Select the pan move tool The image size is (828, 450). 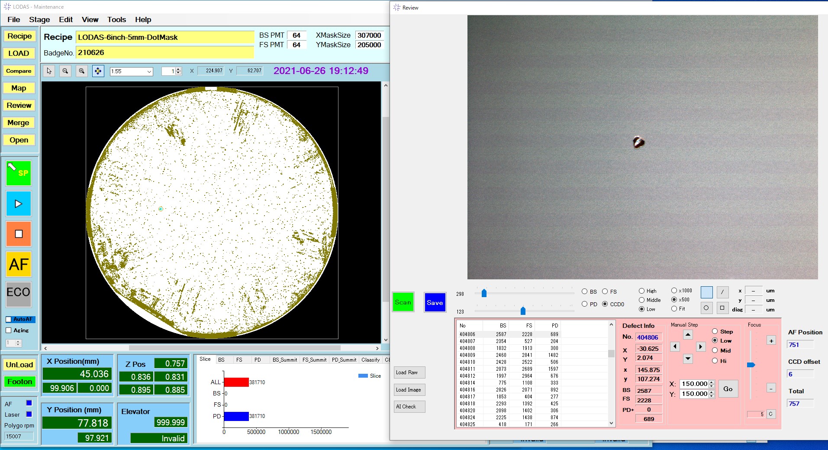tap(98, 71)
